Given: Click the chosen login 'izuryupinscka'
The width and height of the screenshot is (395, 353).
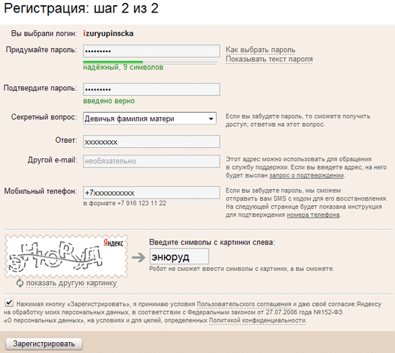Looking at the screenshot, I should pos(108,34).
